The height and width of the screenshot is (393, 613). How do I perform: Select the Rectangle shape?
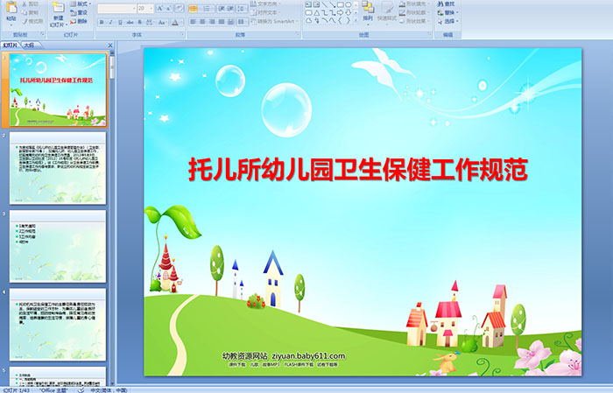tap(341, 4)
